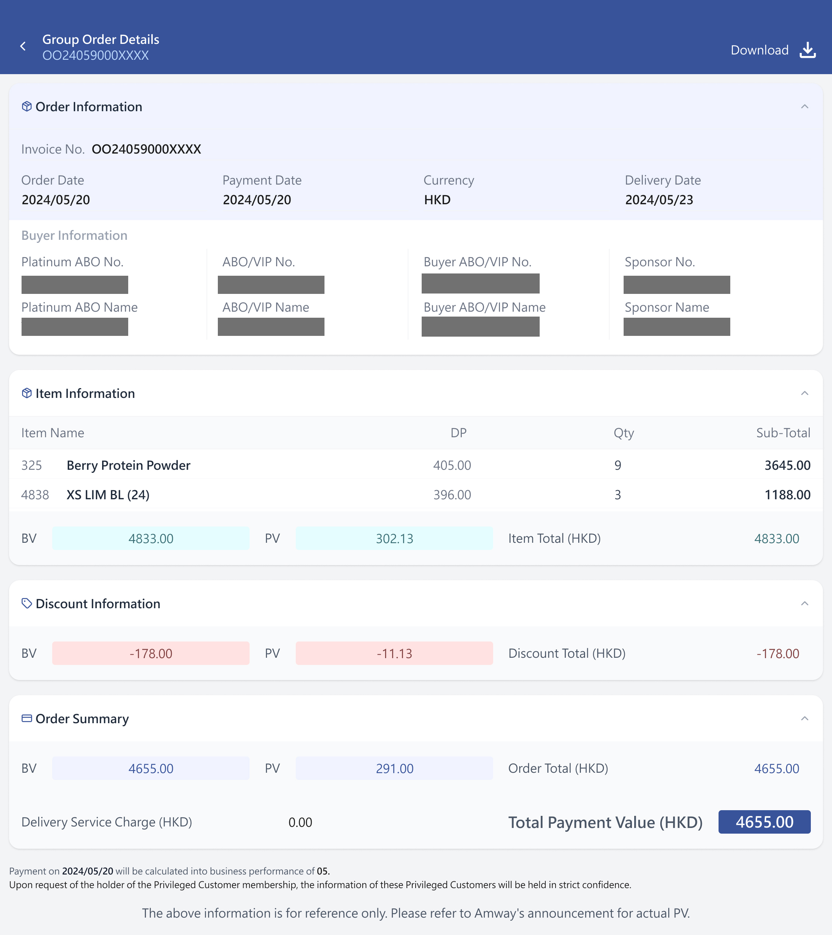832x935 pixels.
Task: Collapse the Item Information section
Action: click(x=804, y=393)
